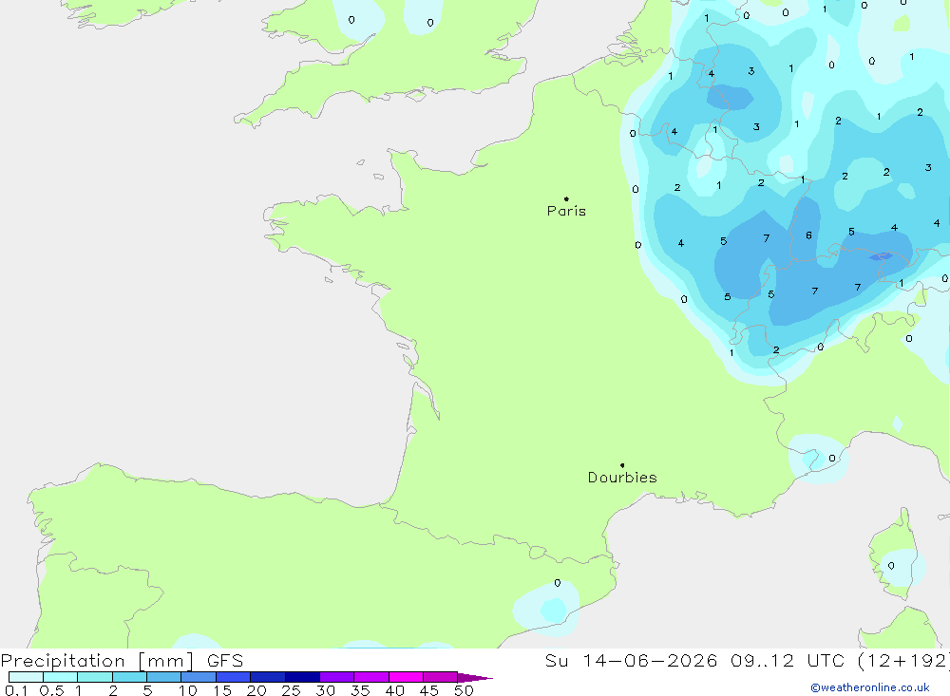This screenshot has height=696, width=950.
Task: Click the 'Precipitation [mm]' title text
Action: 98,660
